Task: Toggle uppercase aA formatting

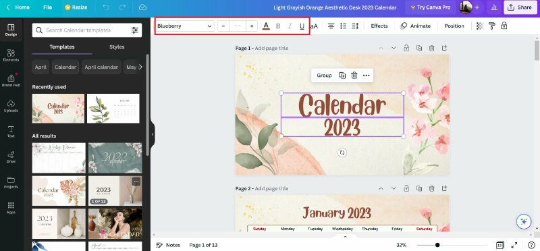Action: point(314,26)
